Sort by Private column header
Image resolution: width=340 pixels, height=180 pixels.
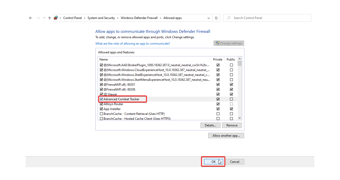click(x=218, y=59)
